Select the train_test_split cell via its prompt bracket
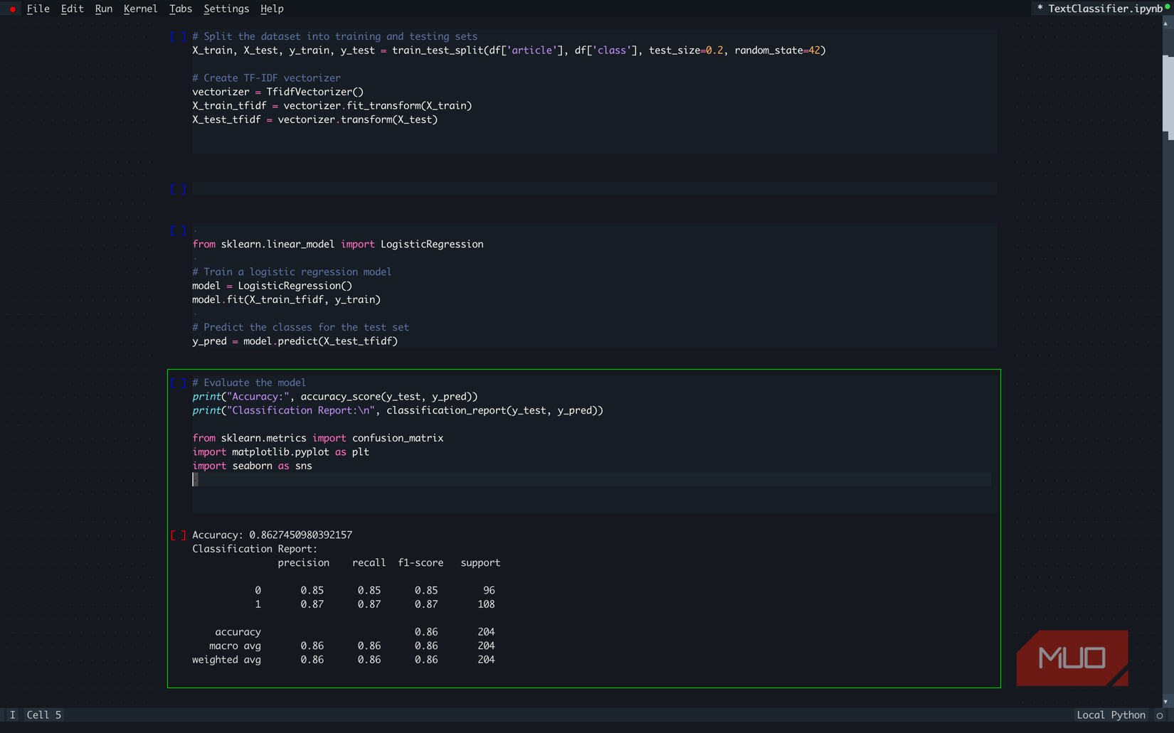1174x733 pixels. coord(178,36)
